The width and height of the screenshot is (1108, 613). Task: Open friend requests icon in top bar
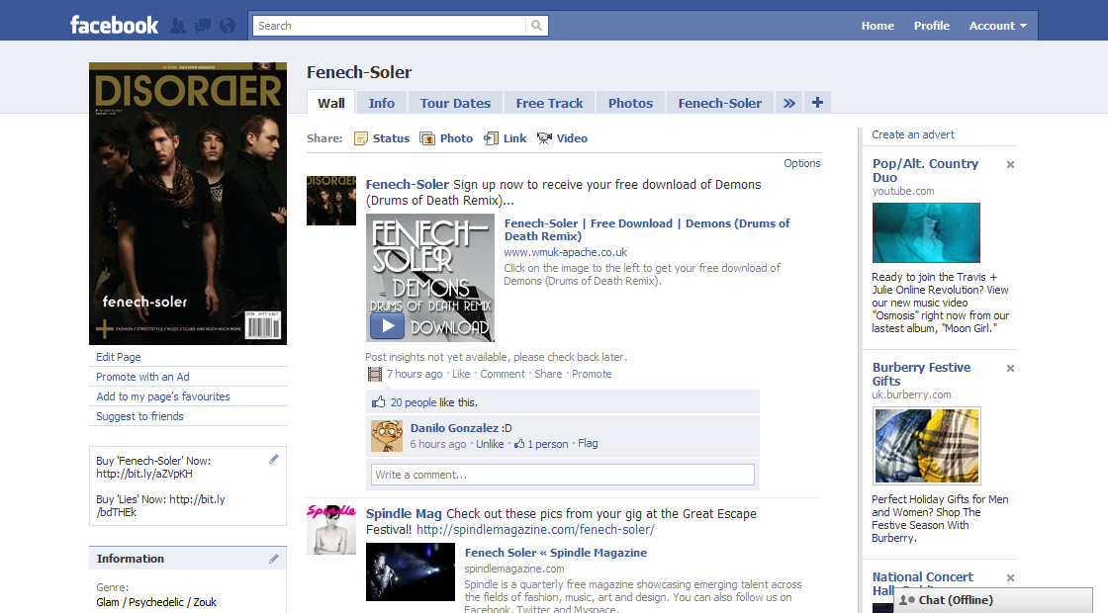pyautogui.click(x=178, y=26)
